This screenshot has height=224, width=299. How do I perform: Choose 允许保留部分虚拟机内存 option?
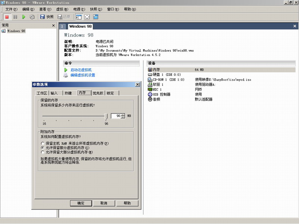65,148
